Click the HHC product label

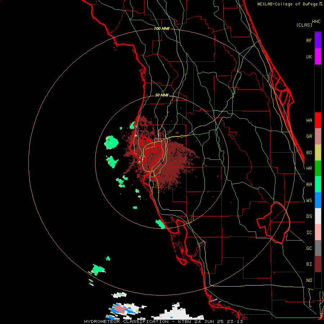click(316, 22)
